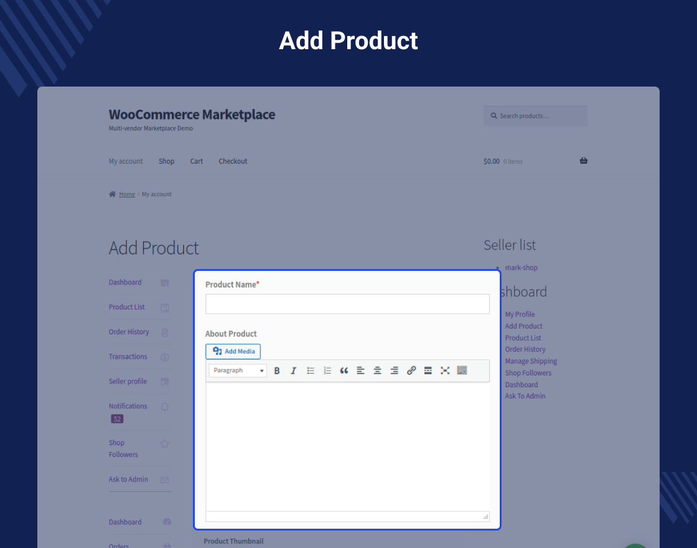Right align the editor text

click(x=394, y=371)
